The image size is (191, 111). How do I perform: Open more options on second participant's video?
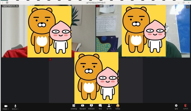187,7
